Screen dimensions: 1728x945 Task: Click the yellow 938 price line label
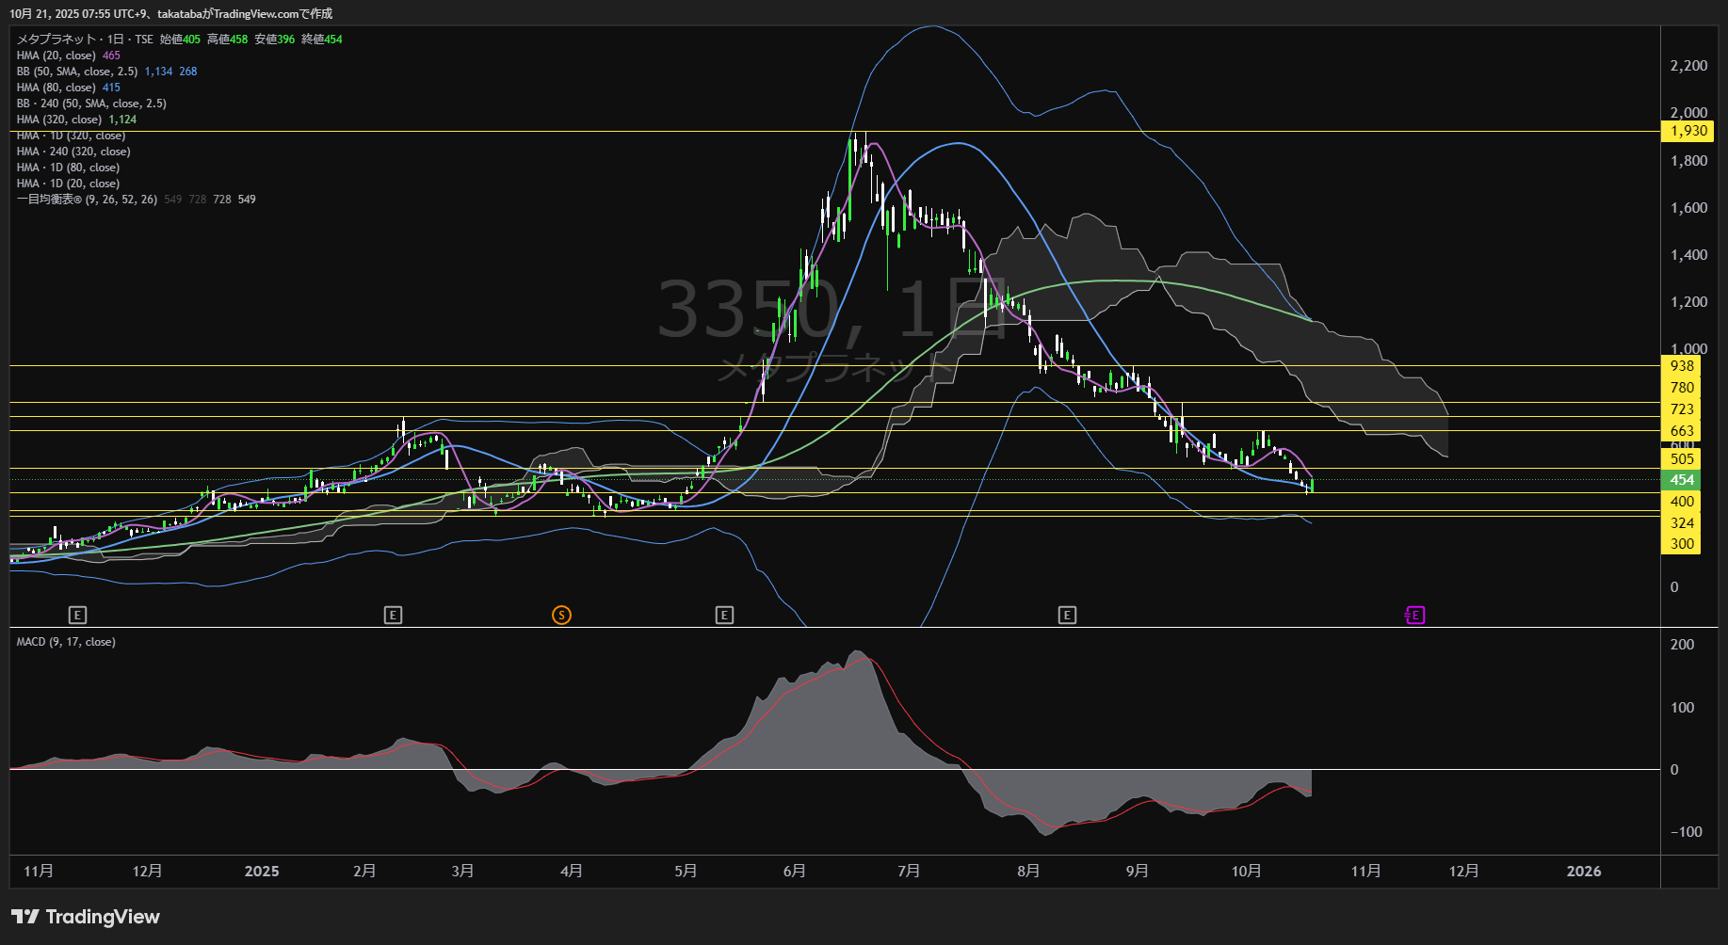coord(1682,366)
